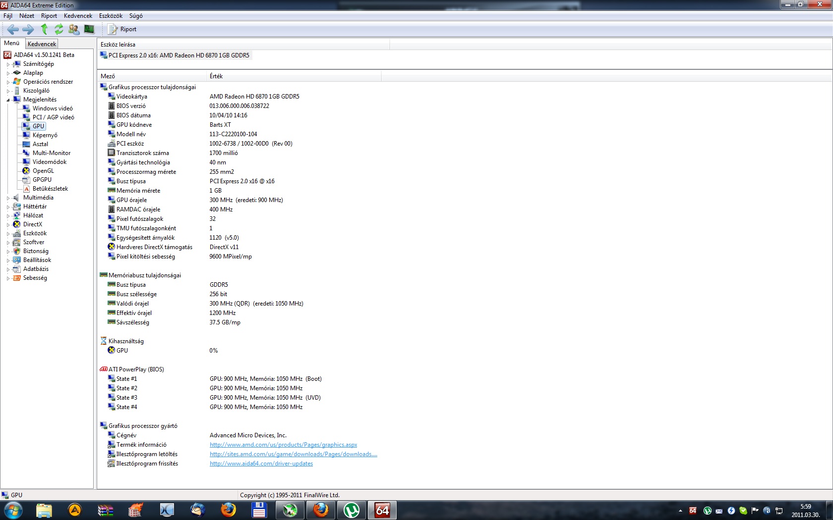Click the Eszközök tree icon

coord(17,233)
